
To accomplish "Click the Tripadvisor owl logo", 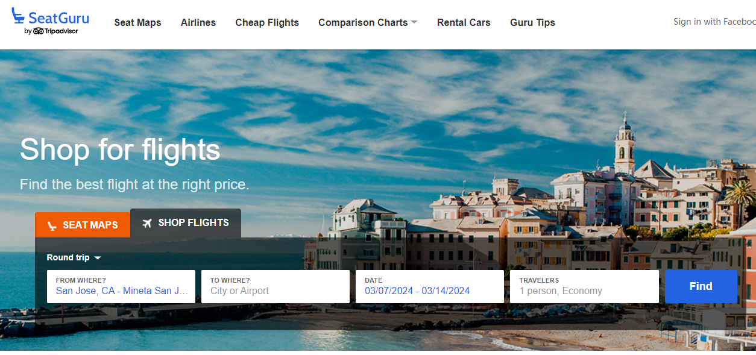I will pos(39,31).
